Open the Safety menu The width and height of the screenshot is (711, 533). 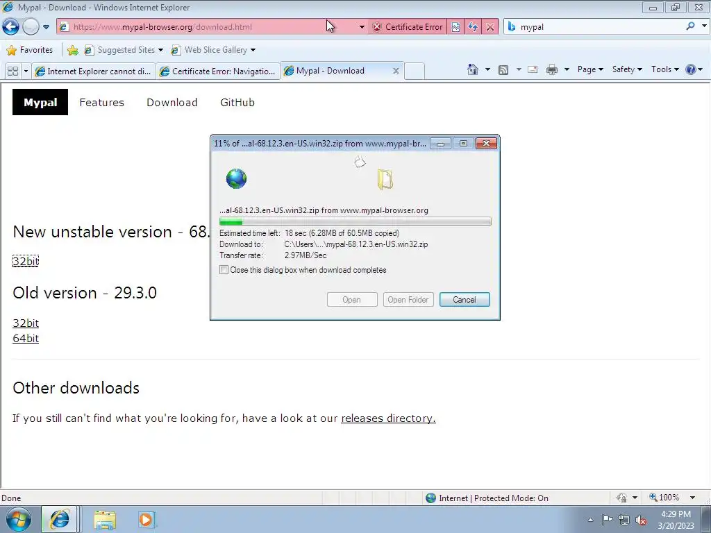(x=627, y=69)
